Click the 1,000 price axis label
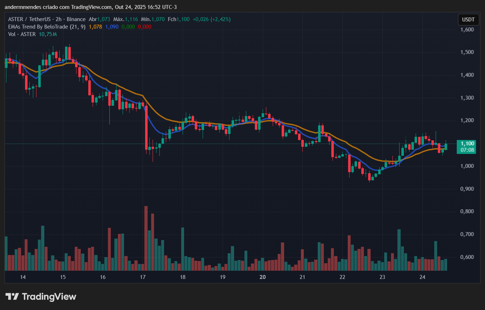Screen dimensions: 485x310 pos(467,166)
